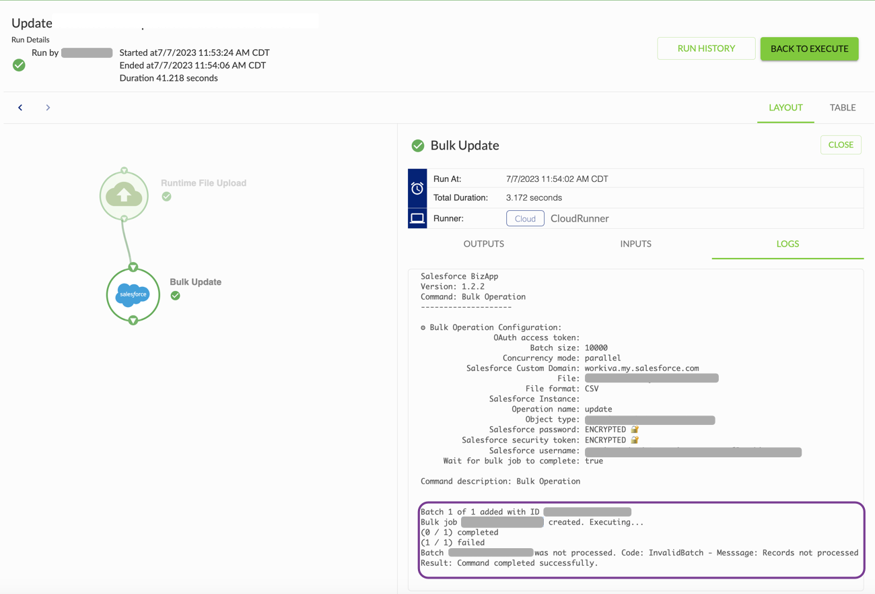Go to previous run with left chevron
Image resolution: width=875 pixels, height=594 pixels.
(x=20, y=108)
